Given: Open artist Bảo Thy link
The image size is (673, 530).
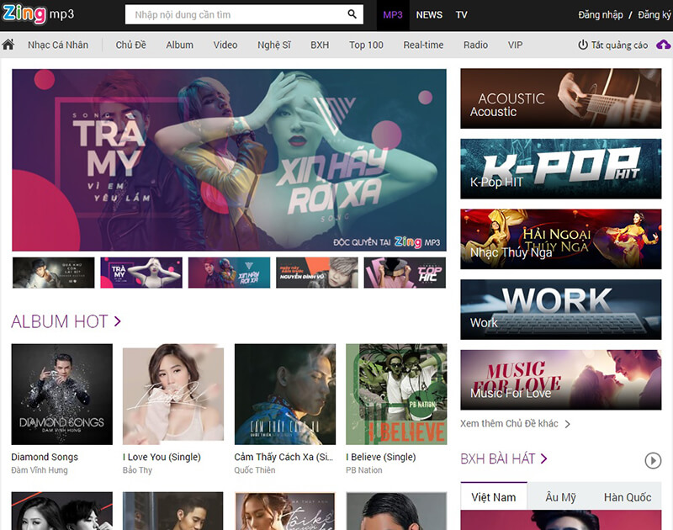Looking at the screenshot, I should pos(137,470).
